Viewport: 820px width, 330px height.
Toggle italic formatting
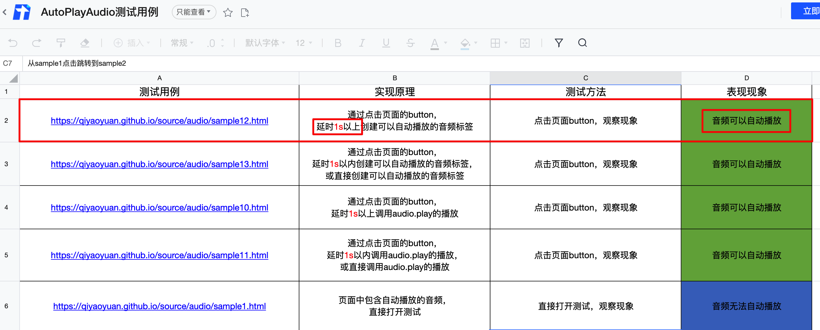coord(362,43)
